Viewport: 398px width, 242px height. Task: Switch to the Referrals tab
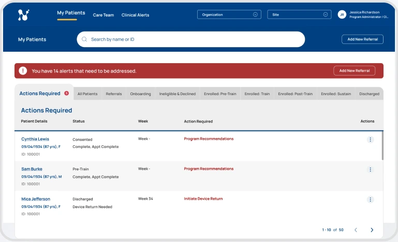pyautogui.click(x=114, y=94)
